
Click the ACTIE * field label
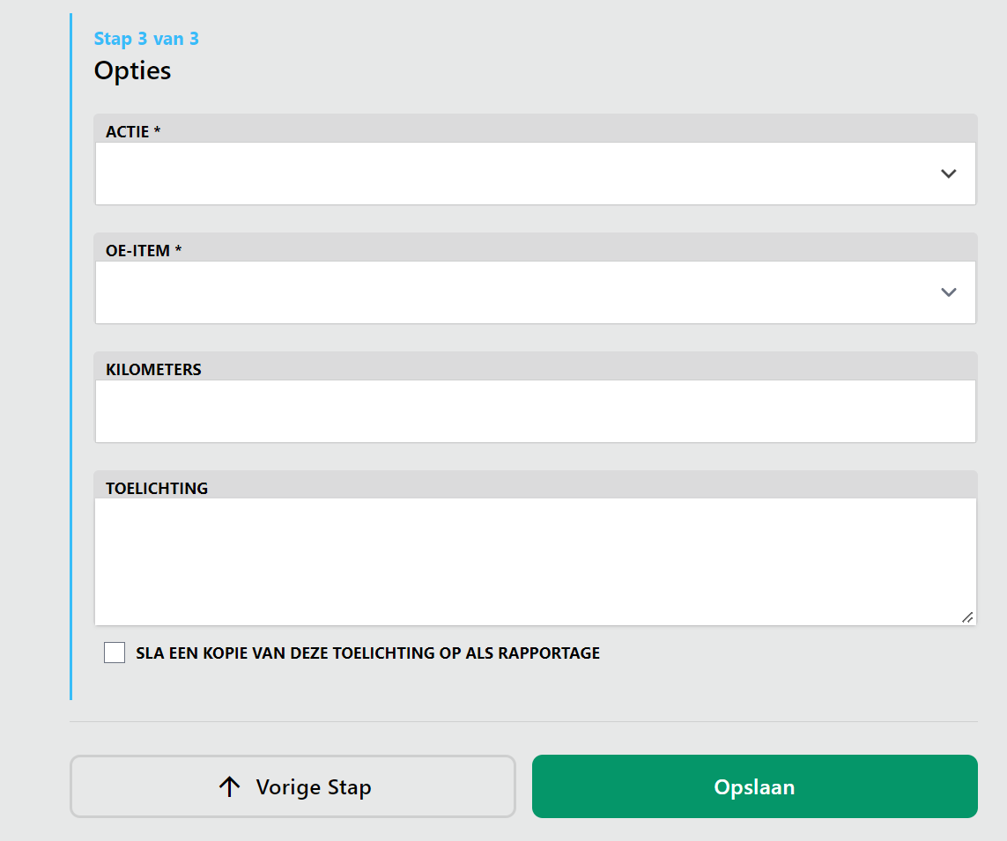(133, 132)
